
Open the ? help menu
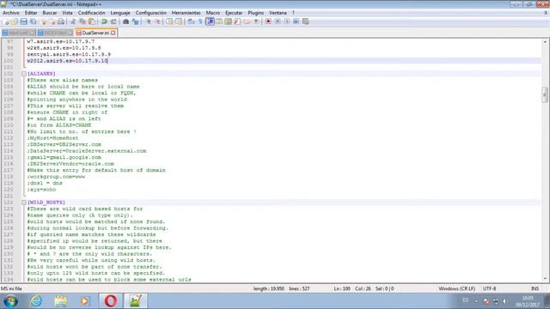(x=293, y=13)
